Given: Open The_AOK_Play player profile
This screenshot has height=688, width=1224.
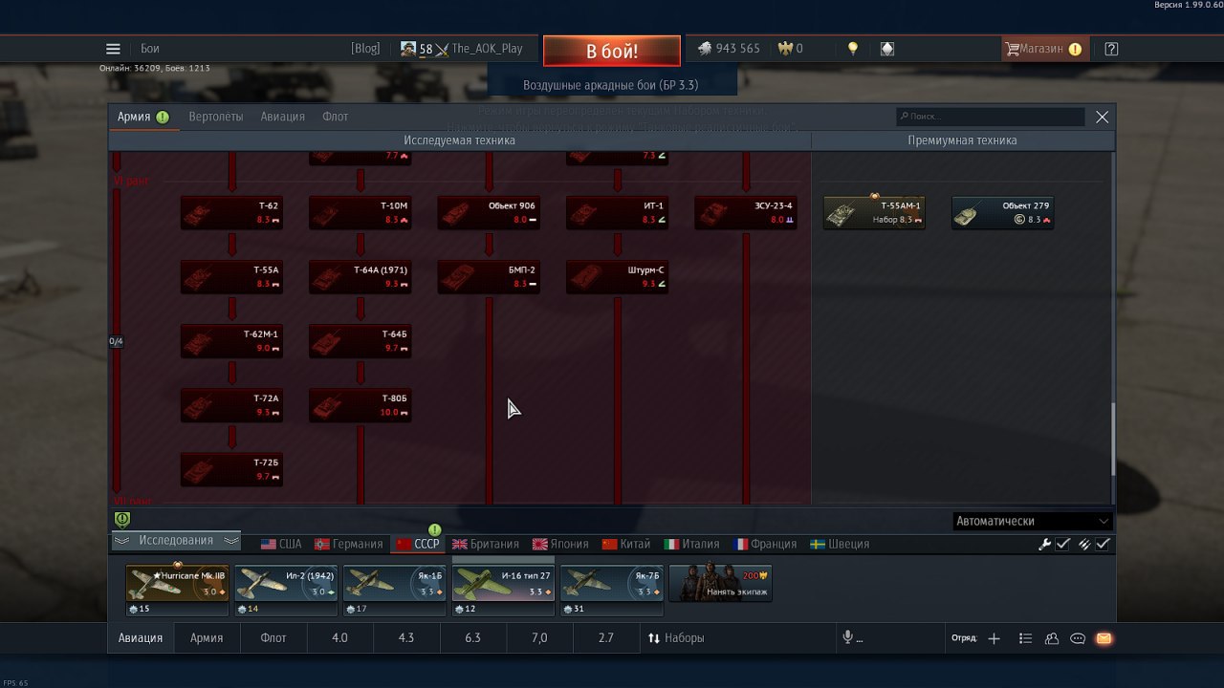Looking at the screenshot, I should click(487, 49).
